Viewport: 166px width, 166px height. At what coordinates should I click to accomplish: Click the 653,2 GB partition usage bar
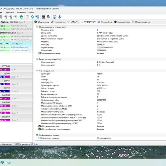pos(5,99)
